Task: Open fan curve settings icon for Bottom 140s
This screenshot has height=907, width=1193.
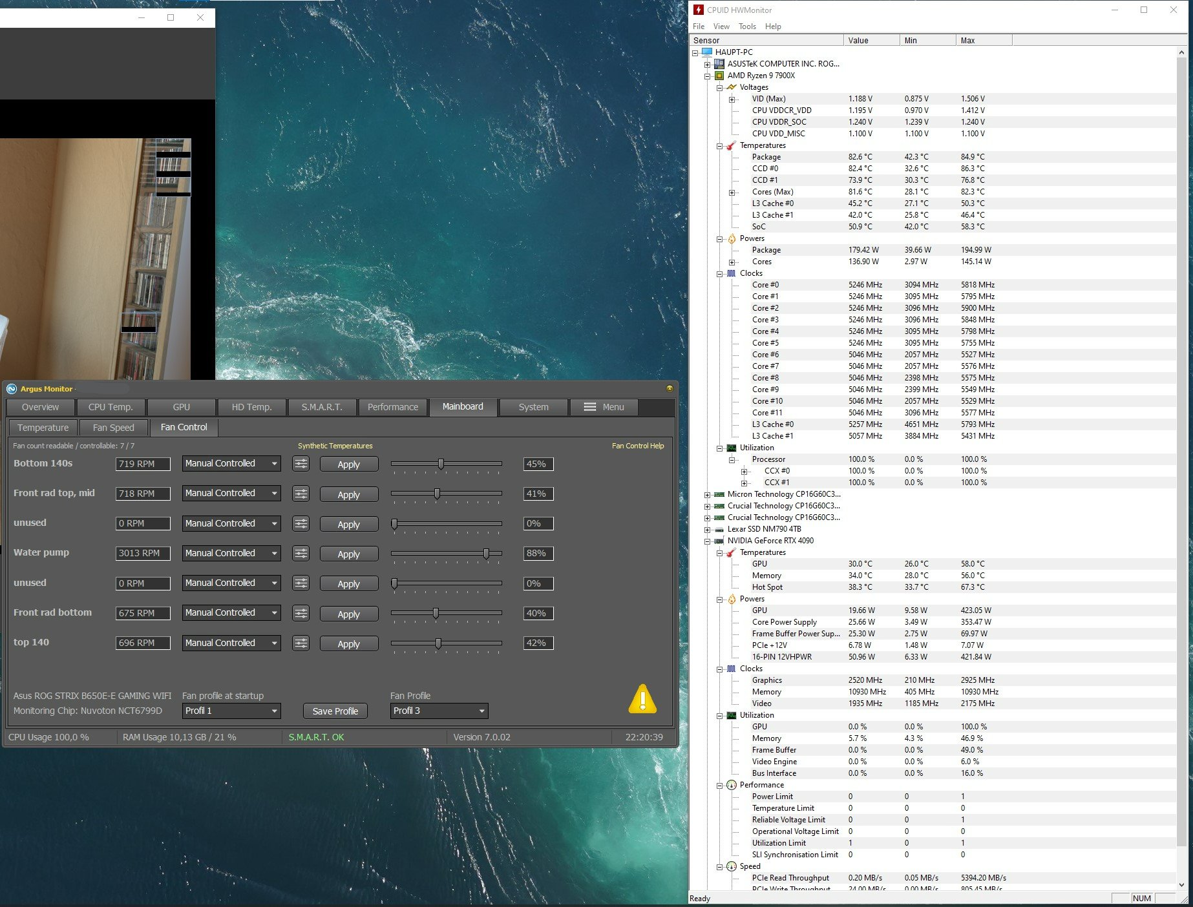Action: pyautogui.click(x=301, y=464)
